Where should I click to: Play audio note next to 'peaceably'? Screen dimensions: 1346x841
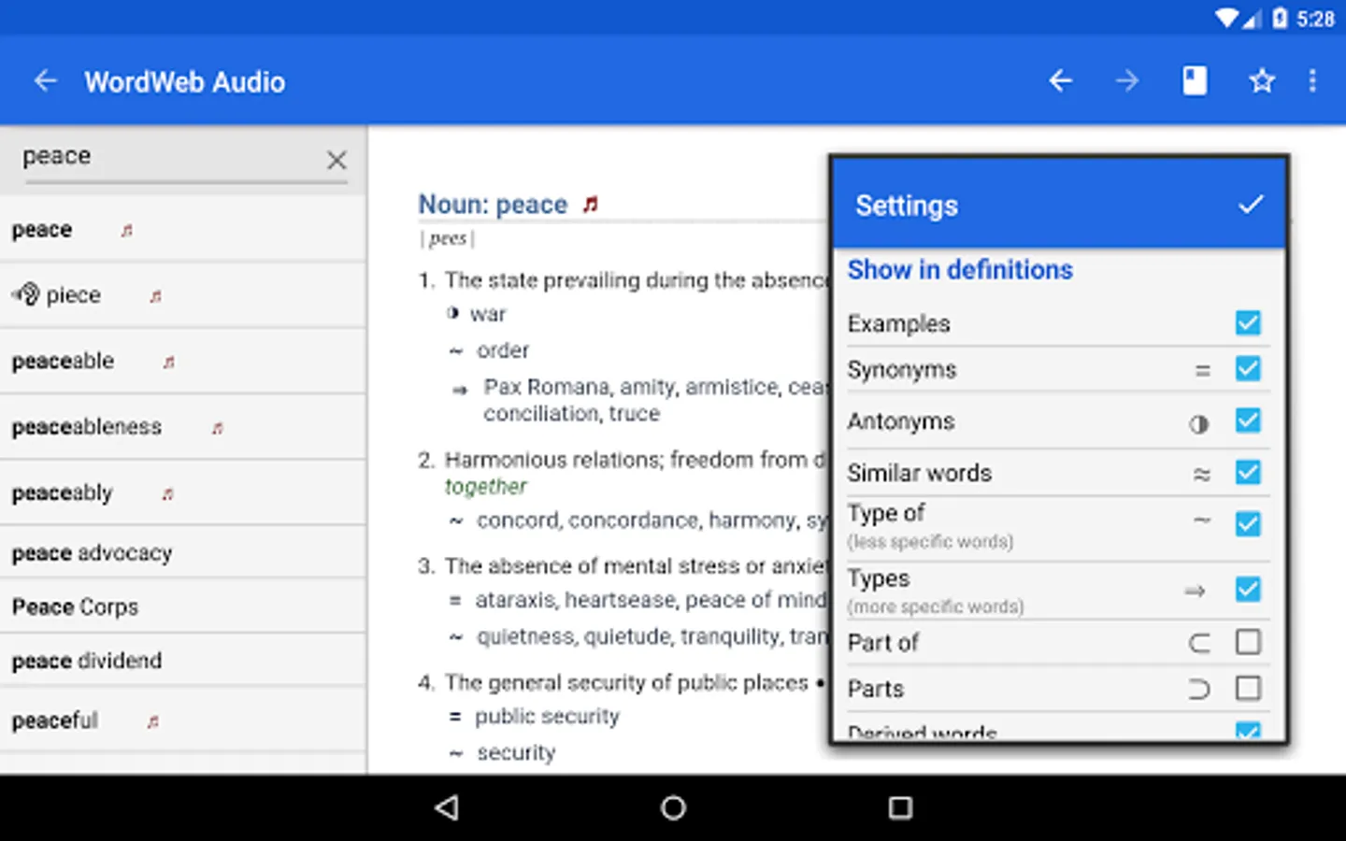[167, 493]
